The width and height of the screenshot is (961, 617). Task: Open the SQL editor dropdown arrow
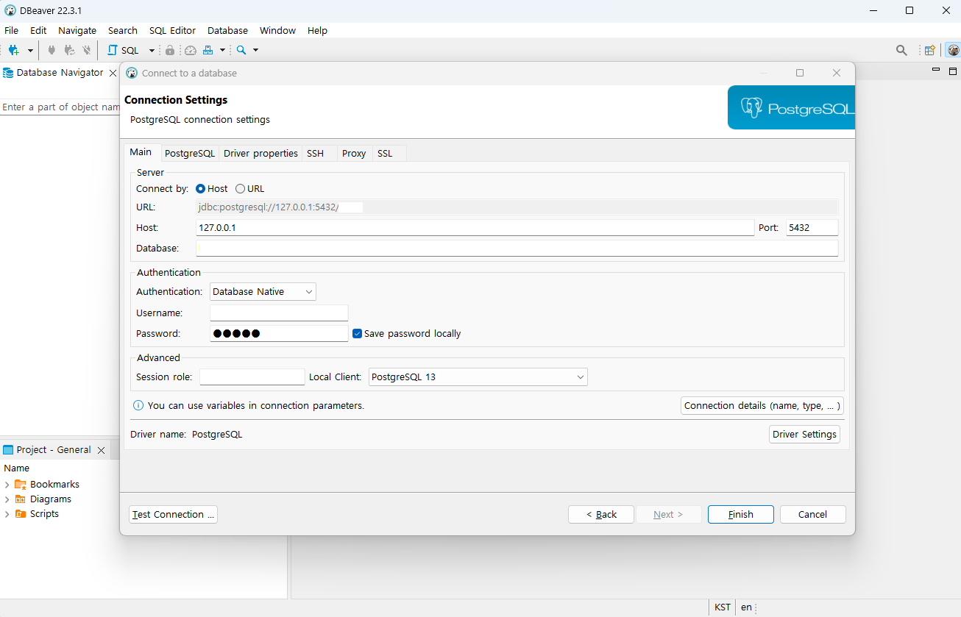(152, 50)
